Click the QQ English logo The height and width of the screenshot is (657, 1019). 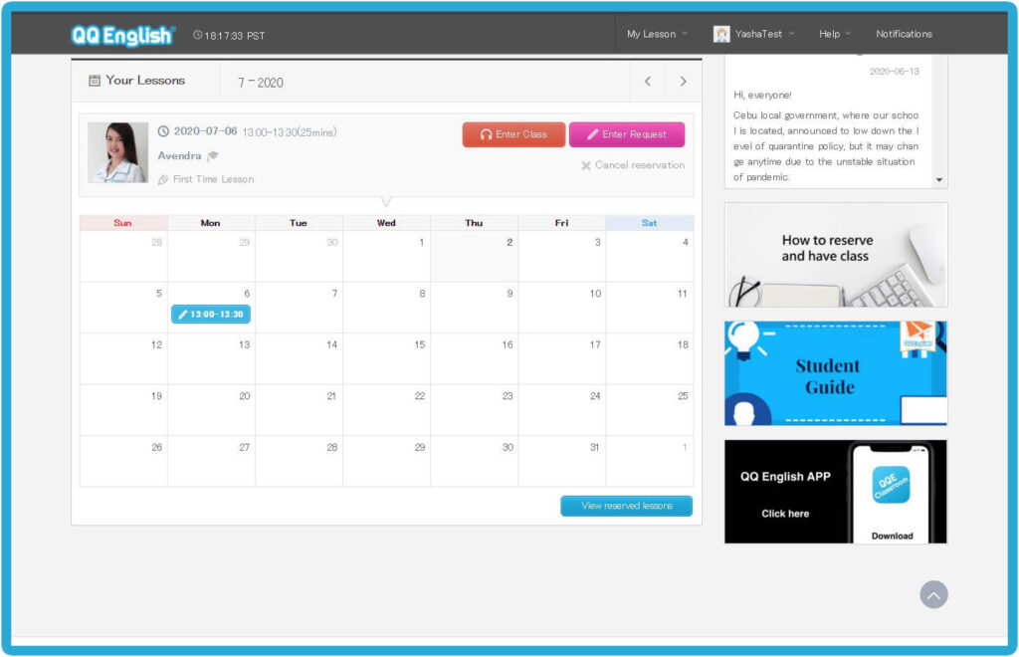(x=122, y=35)
